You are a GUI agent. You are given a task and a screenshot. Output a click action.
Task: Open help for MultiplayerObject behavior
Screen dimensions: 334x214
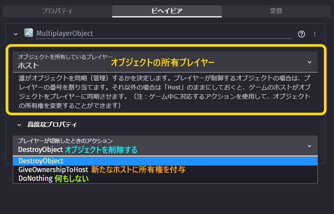(302, 34)
